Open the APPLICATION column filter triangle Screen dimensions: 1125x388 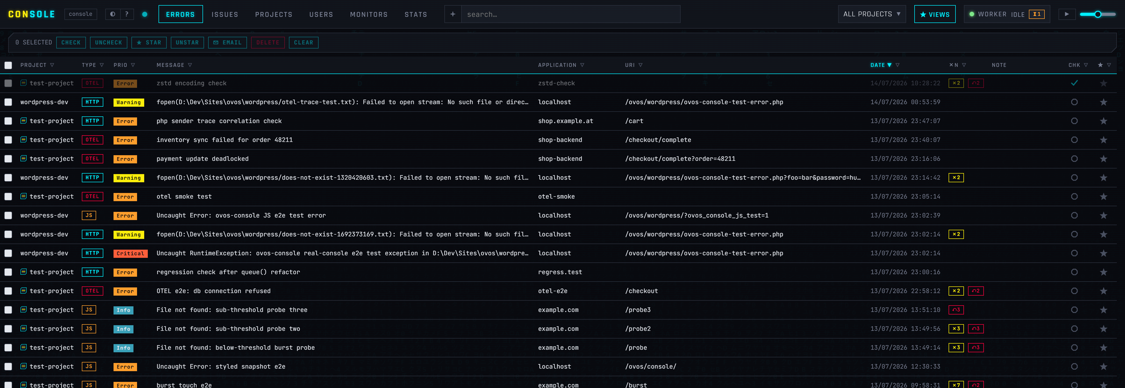582,65
